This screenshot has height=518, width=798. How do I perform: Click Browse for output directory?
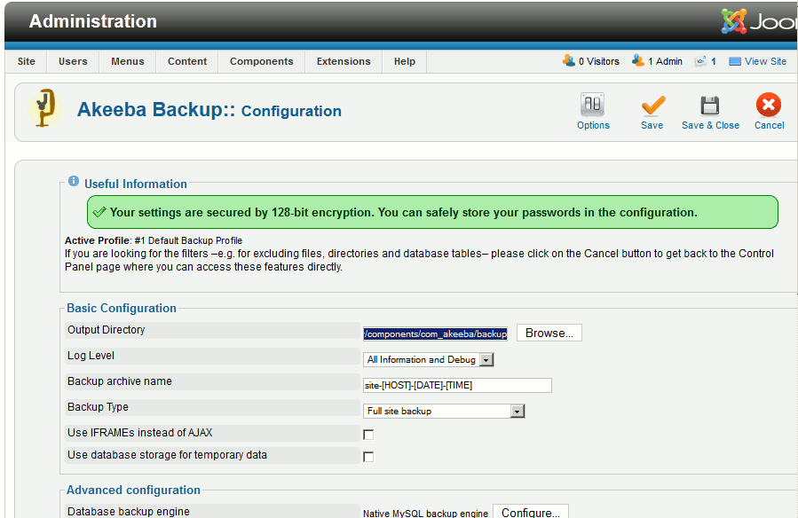(549, 334)
